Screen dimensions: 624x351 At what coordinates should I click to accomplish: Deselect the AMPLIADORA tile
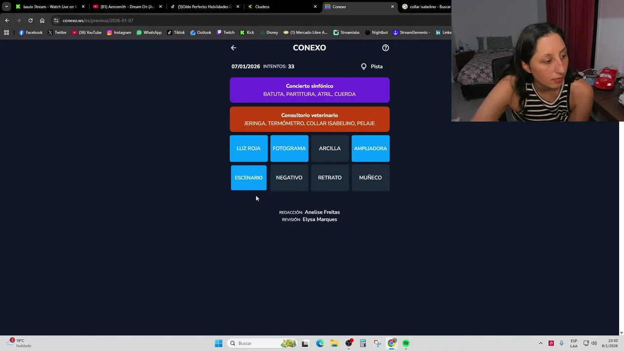pyautogui.click(x=370, y=148)
